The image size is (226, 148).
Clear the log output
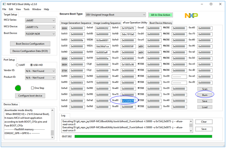tap(204, 122)
